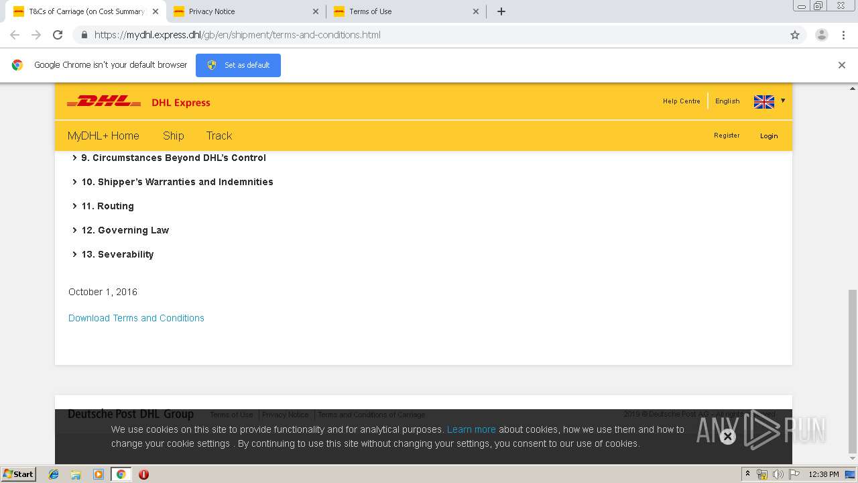Show hidden system tray icons
The height and width of the screenshot is (483, 858).
pyautogui.click(x=747, y=474)
